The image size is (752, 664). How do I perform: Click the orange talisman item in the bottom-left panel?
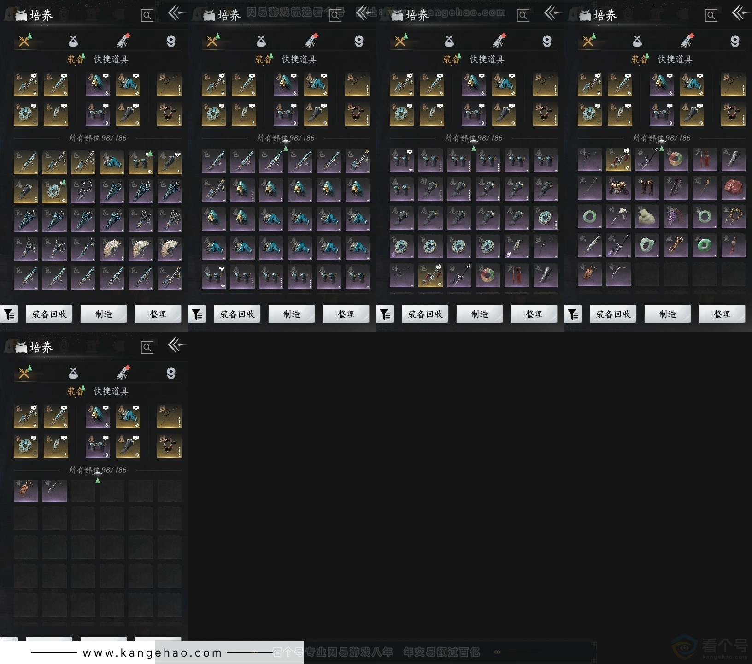[26, 491]
